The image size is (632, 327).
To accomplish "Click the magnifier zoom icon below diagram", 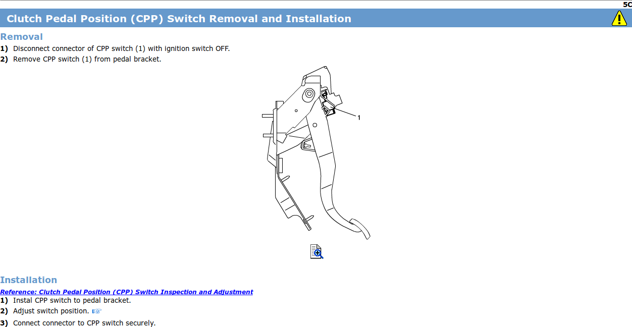I will [317, 251].
